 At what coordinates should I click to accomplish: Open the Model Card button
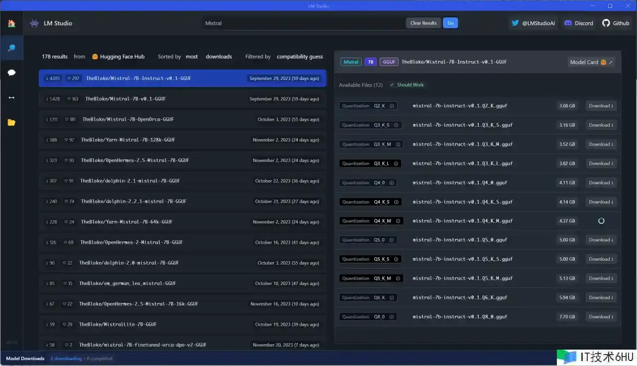pyautogui.click(x=591, y=62)
